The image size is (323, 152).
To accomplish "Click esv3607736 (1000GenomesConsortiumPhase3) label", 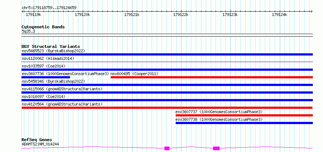I will pos(65,74).
